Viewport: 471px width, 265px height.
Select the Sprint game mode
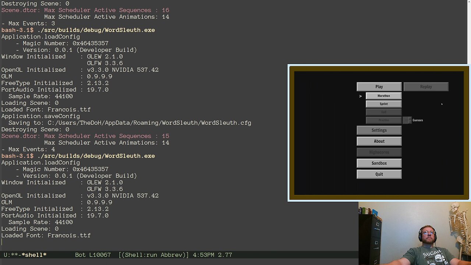(383, 104)
